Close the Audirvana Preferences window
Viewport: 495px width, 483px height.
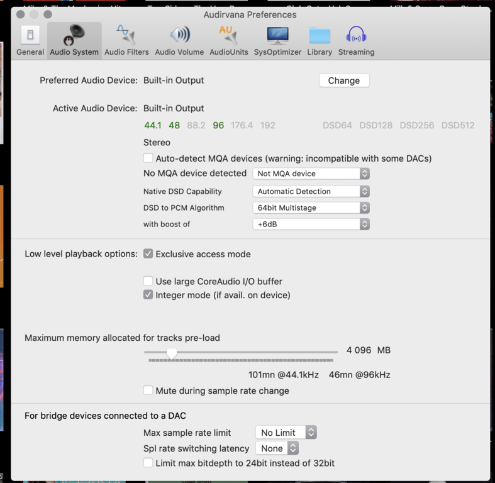(21, 14)
